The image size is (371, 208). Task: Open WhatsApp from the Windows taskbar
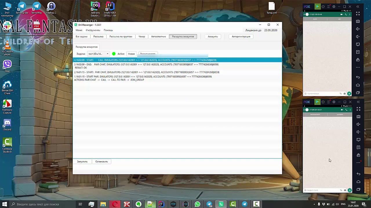point(197,204)
